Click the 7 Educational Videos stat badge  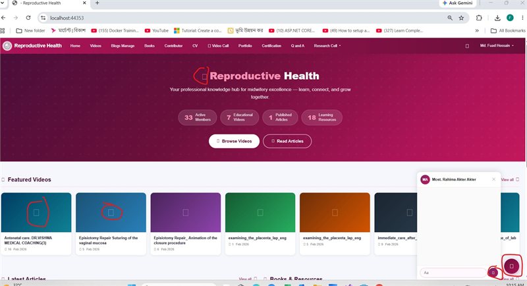[240, 117]
